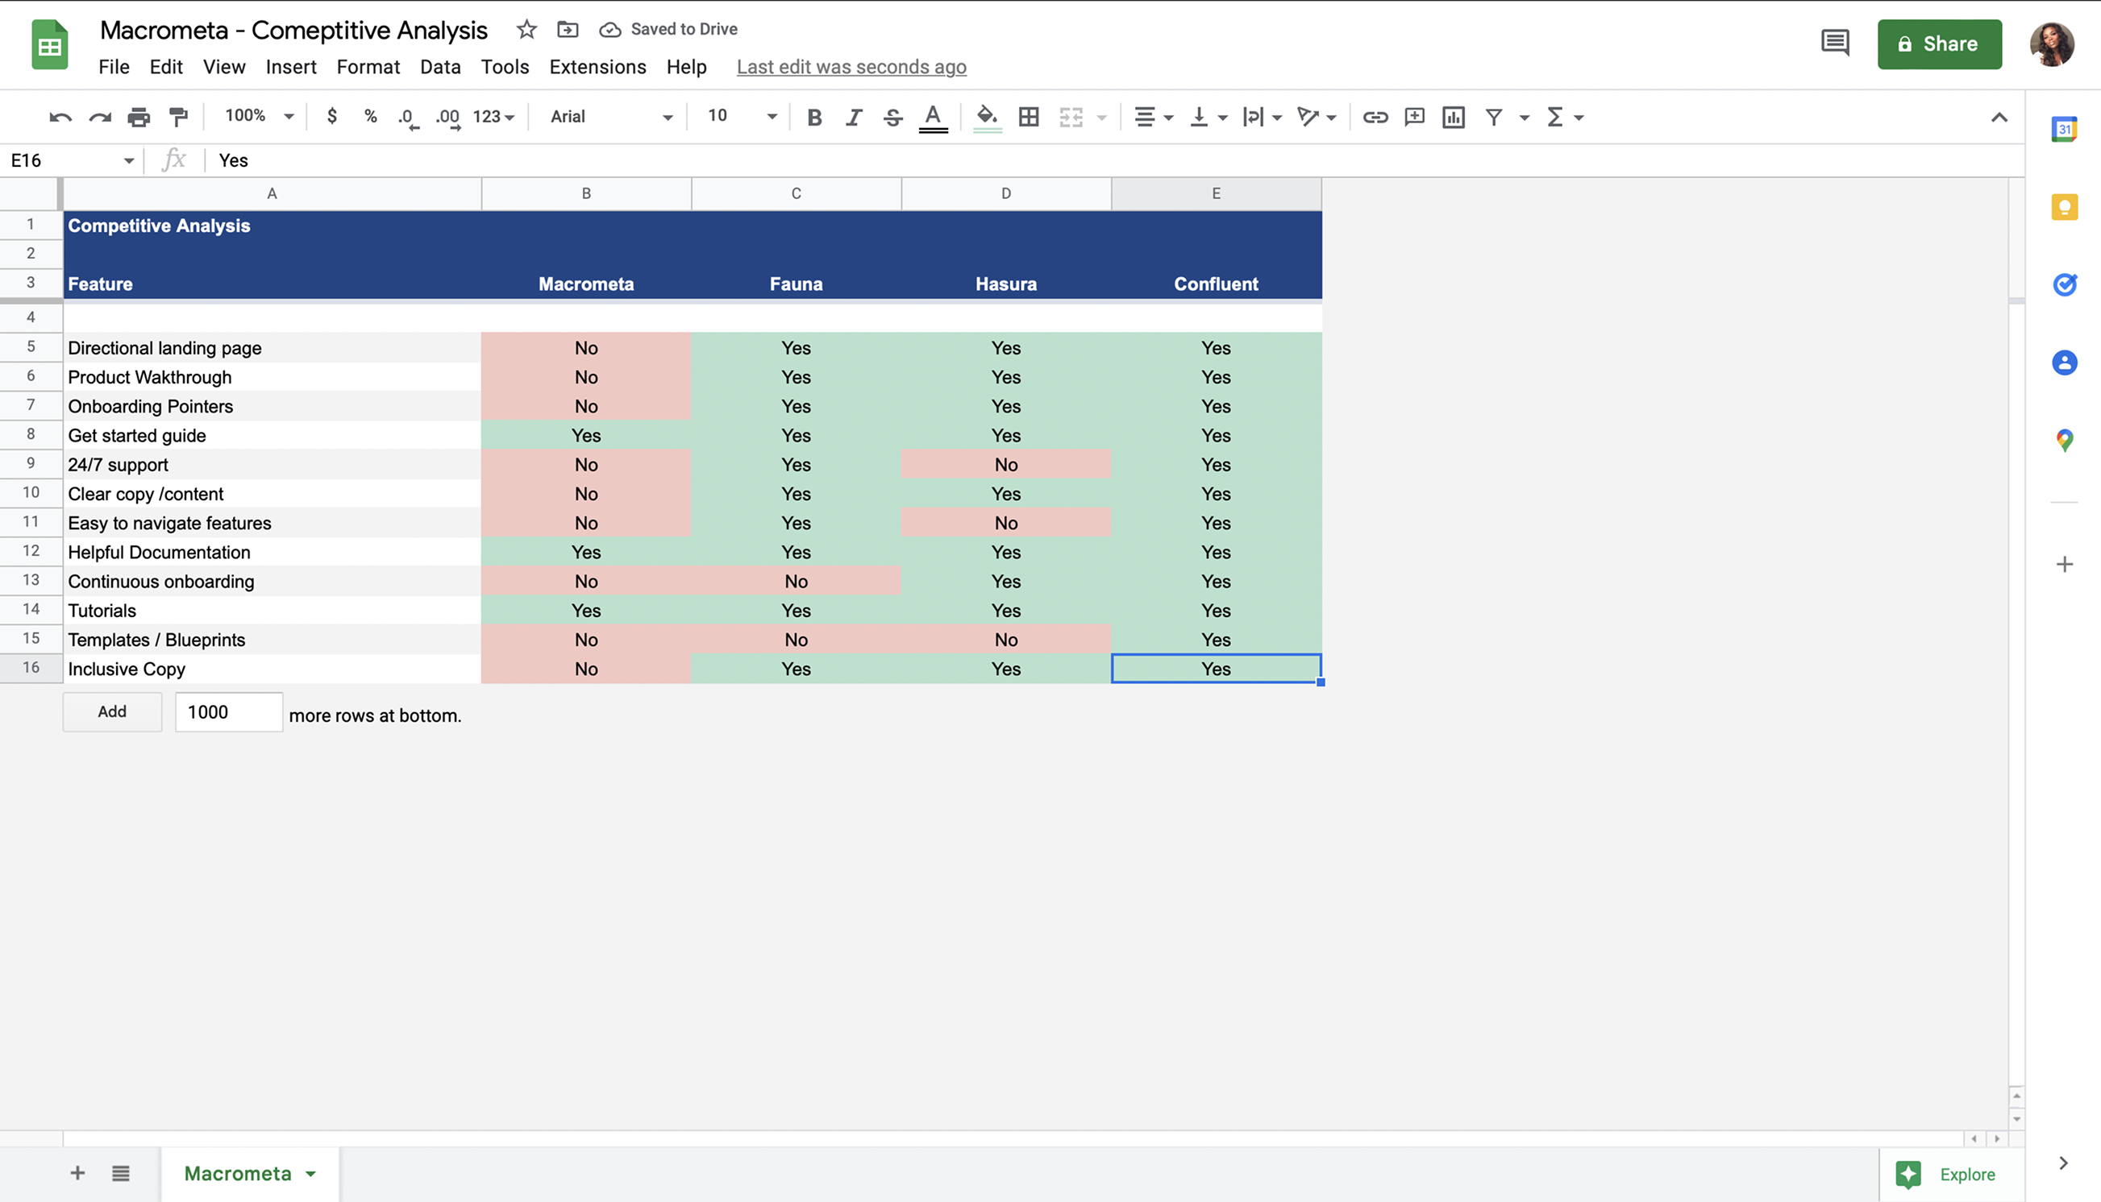The height and width of the screenshot is (1202, 2101).
Task: Open the 123 number format menu
Action: point(493,118)
